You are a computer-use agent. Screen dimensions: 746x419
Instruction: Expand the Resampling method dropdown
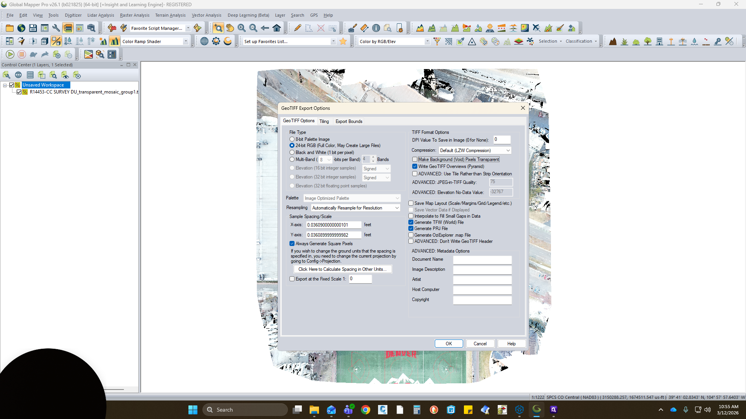coord(356,208)
